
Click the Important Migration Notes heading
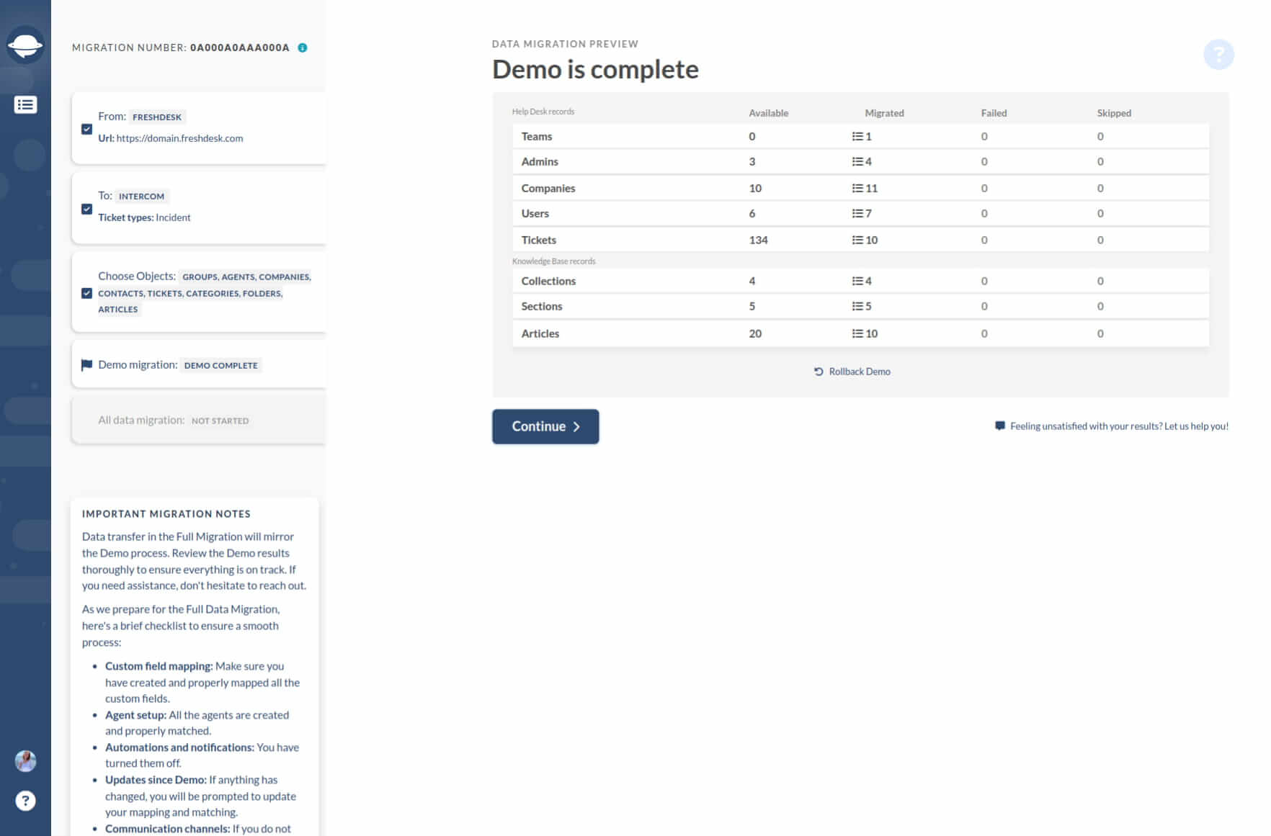(x=166, y=513)
